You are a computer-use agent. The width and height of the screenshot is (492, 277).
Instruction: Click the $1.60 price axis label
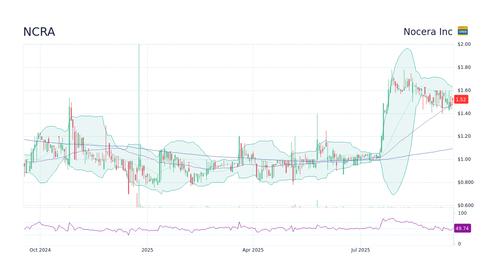pos(464,90)
